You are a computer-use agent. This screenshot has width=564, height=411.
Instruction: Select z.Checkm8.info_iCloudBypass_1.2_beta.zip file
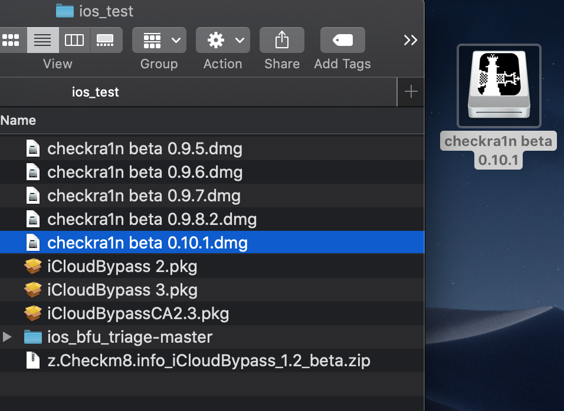click(212, 360)
